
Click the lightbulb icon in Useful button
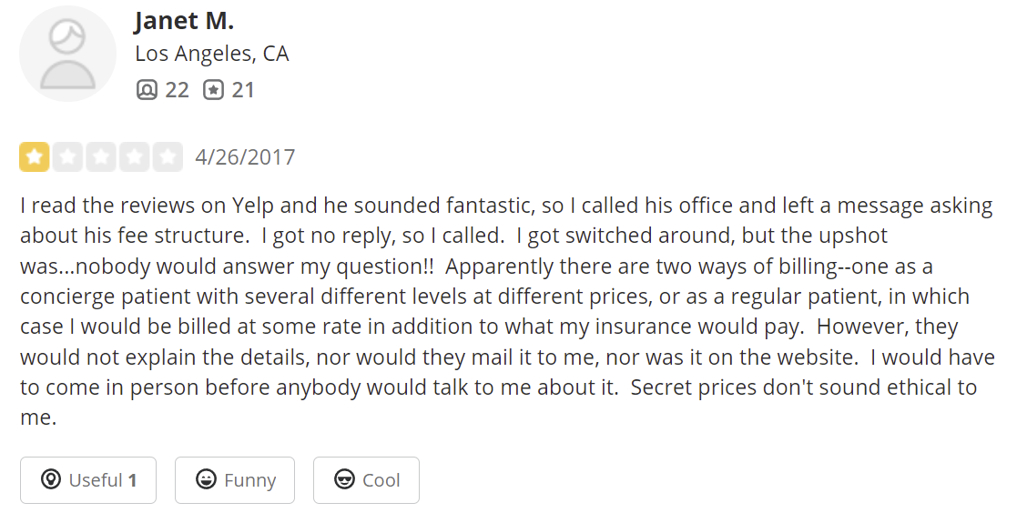tap(51, 480)
